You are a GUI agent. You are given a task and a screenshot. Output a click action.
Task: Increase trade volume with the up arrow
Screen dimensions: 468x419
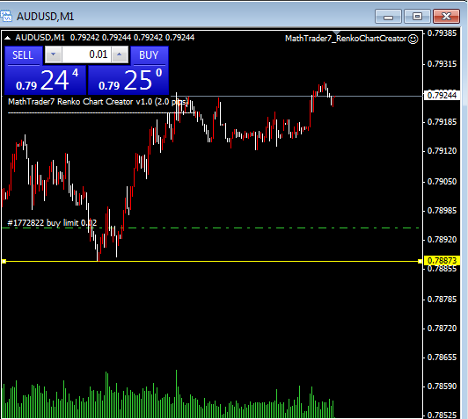120,54
